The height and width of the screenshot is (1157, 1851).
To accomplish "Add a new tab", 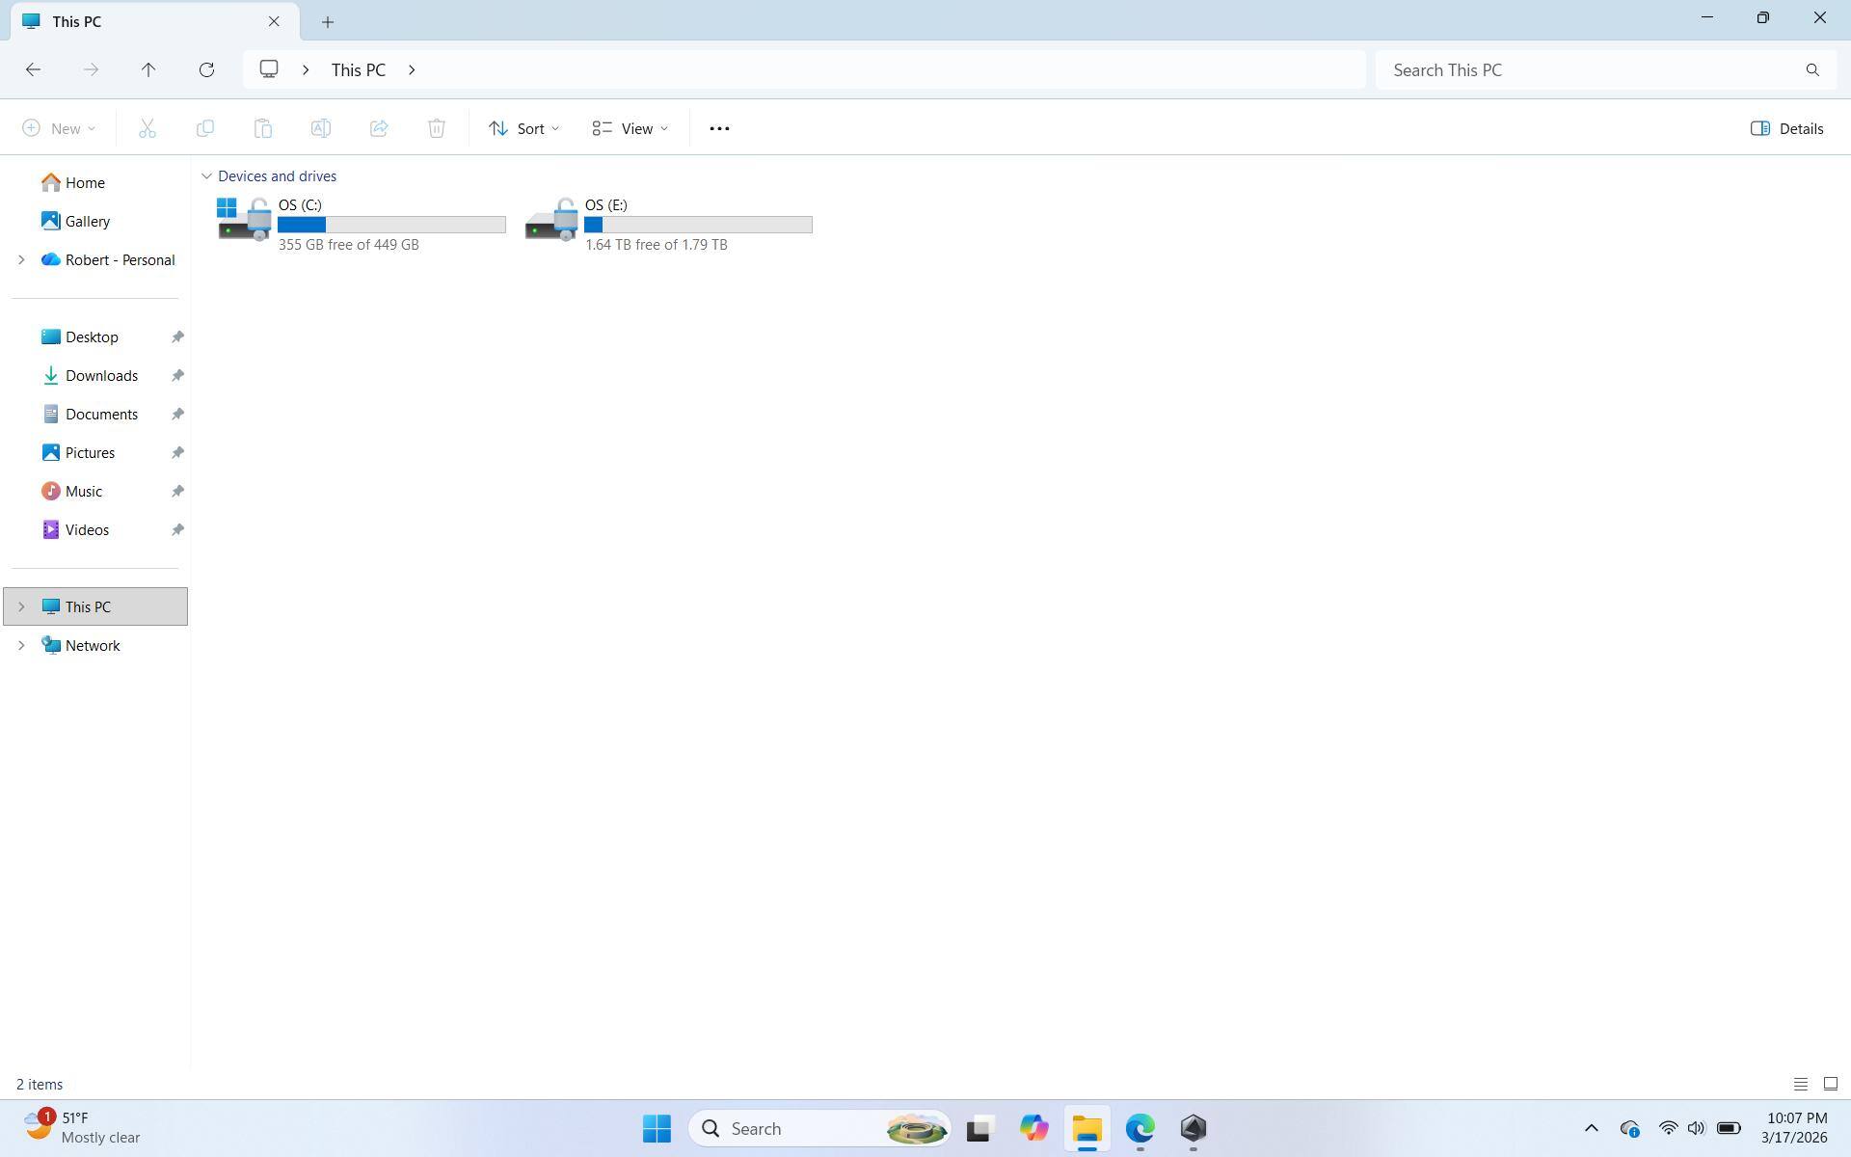I will click(x=328, y=21).
